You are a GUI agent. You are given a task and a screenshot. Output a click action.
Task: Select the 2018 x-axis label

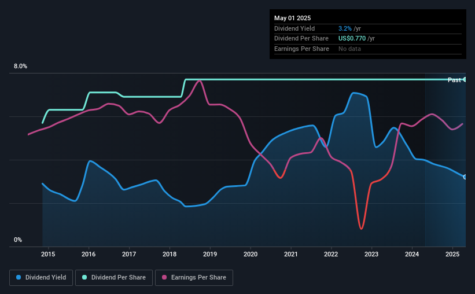point(170,254)
